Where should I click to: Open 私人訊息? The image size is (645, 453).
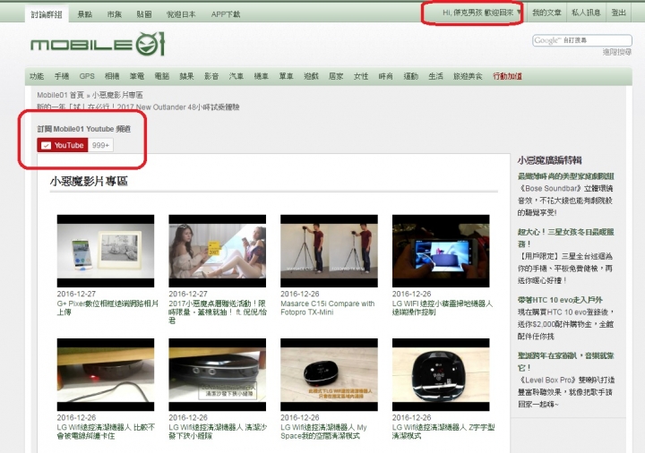coord(586,13)
